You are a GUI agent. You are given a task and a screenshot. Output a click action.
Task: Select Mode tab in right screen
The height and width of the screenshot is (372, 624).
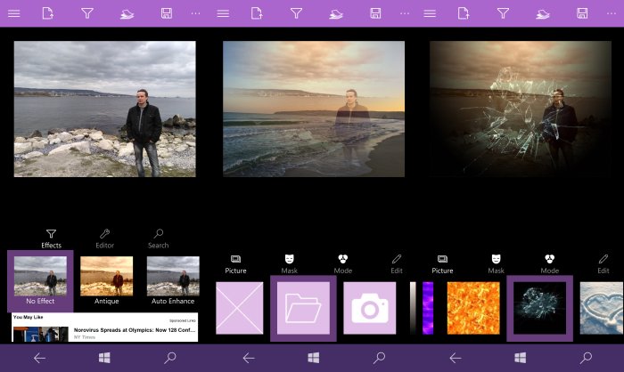[x=550, y=264]
